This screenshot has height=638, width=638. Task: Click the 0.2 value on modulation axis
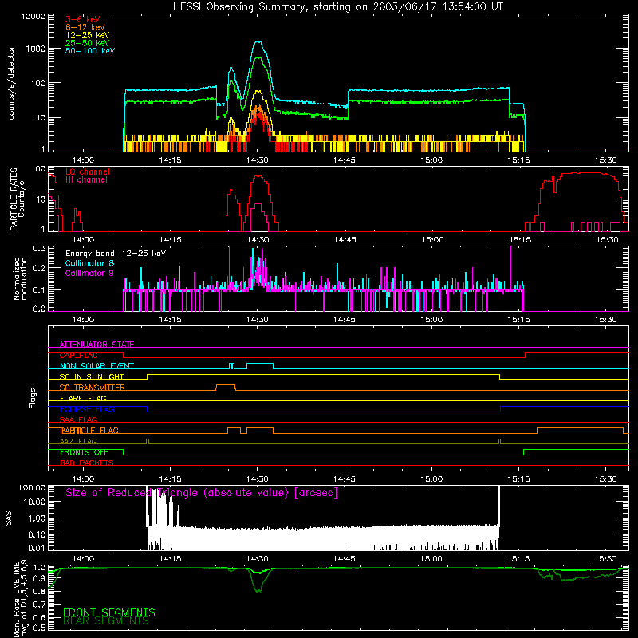(x=39, y=268)
